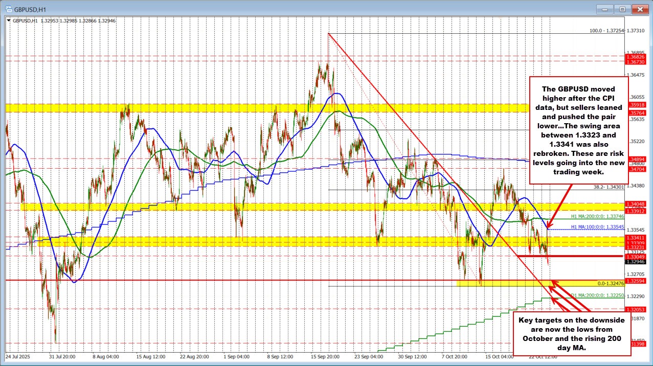The image size is (653, 366).
Task: Select the current price tag 1.32946
Action: (x=636, y=261)
